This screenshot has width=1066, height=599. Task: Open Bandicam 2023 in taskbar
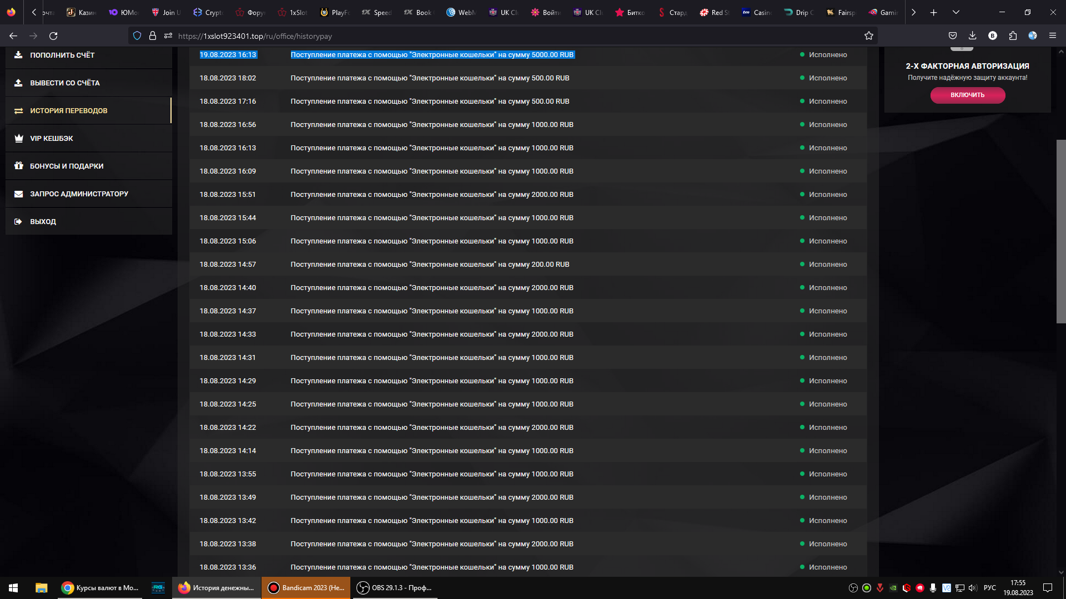306,588
